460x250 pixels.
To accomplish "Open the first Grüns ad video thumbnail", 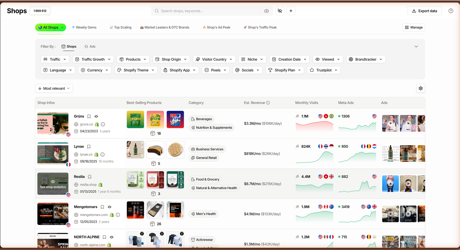I will 390,123.
